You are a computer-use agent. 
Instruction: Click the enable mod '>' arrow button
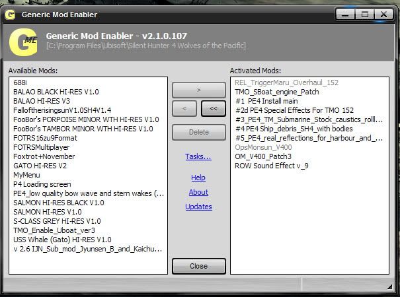pos(199,90)
